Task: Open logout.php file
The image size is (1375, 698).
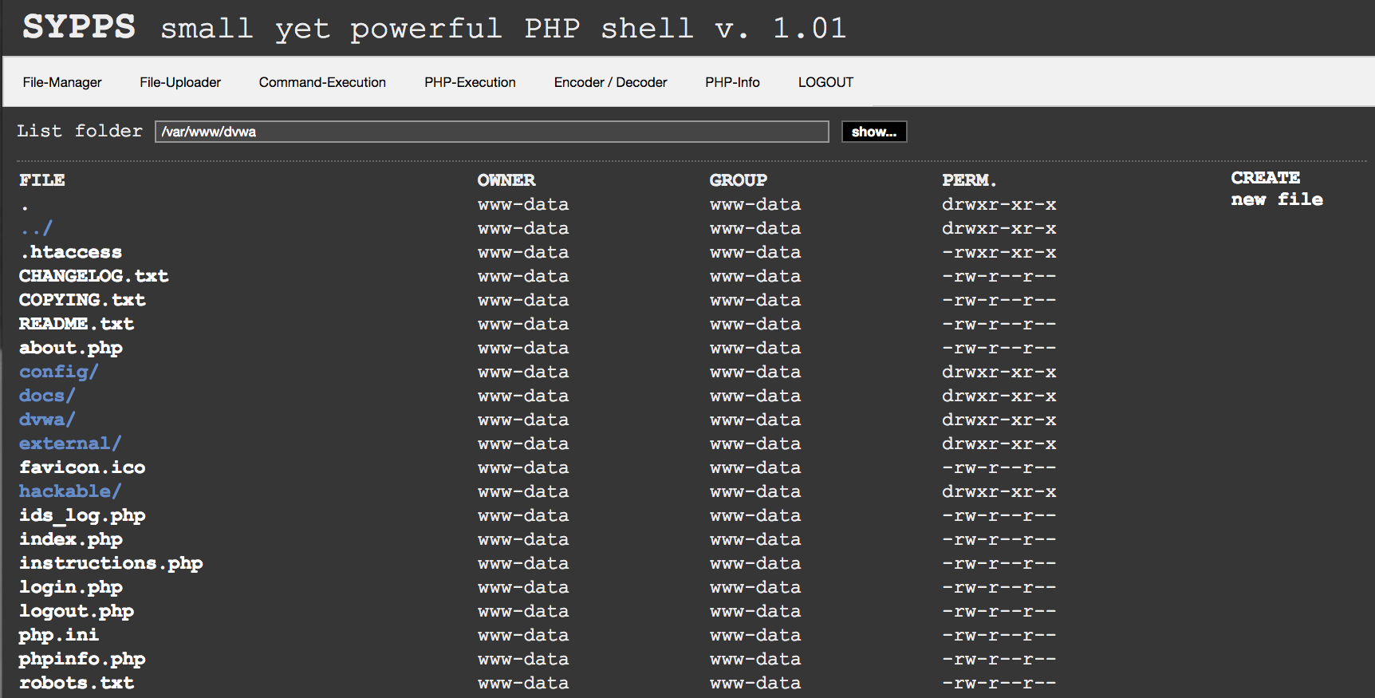Action: [x=77, y=611]
